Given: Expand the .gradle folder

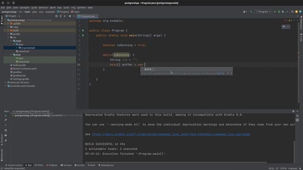Looking at the screenshot, I should pyautogui.click(x=8, y=24).
